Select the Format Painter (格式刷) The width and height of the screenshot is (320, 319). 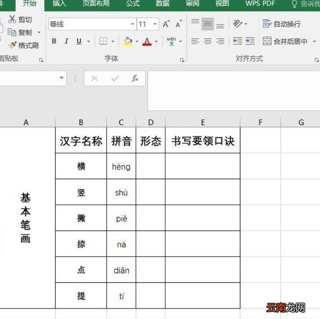pos(23,45)
